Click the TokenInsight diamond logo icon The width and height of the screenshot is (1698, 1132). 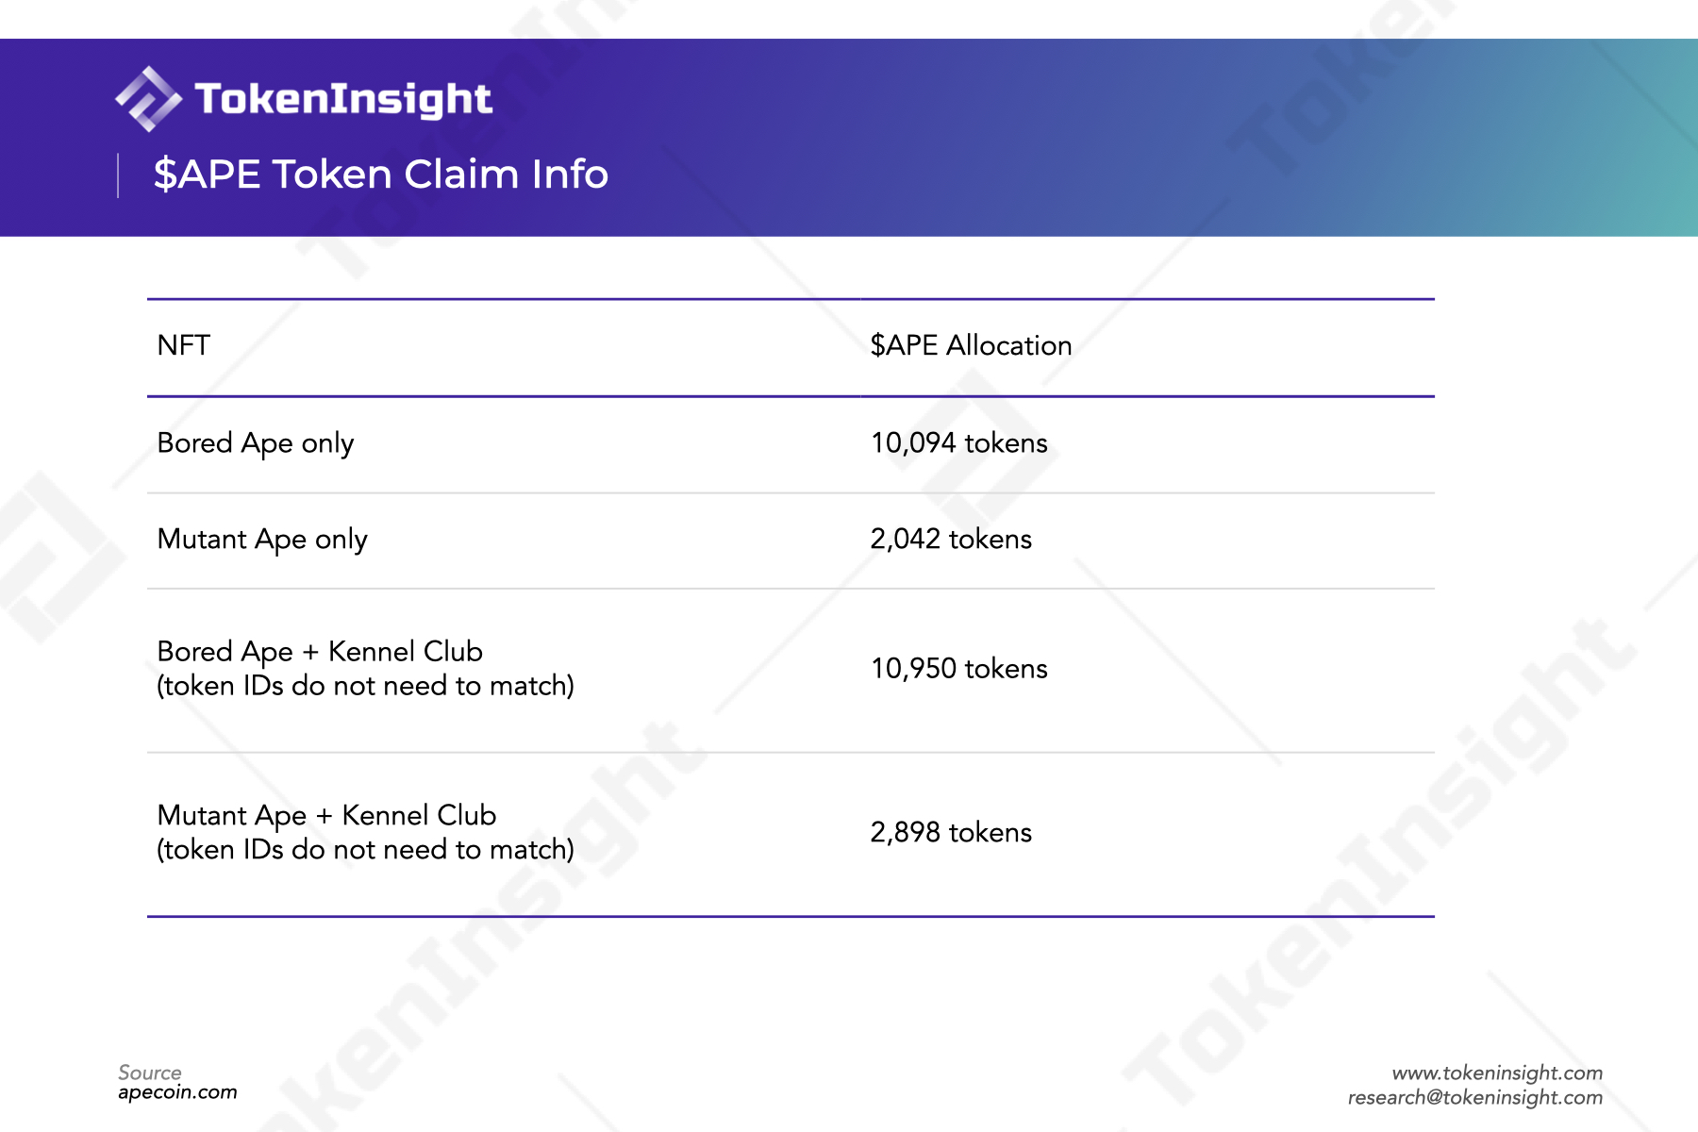coord(148,99)
